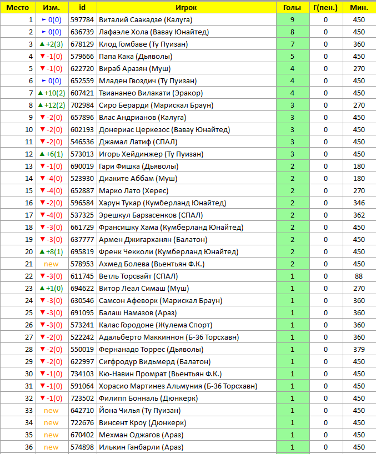Select player Вираб Аразян (Муш)
The image size is (376, 454).
[x=135, y=69]
